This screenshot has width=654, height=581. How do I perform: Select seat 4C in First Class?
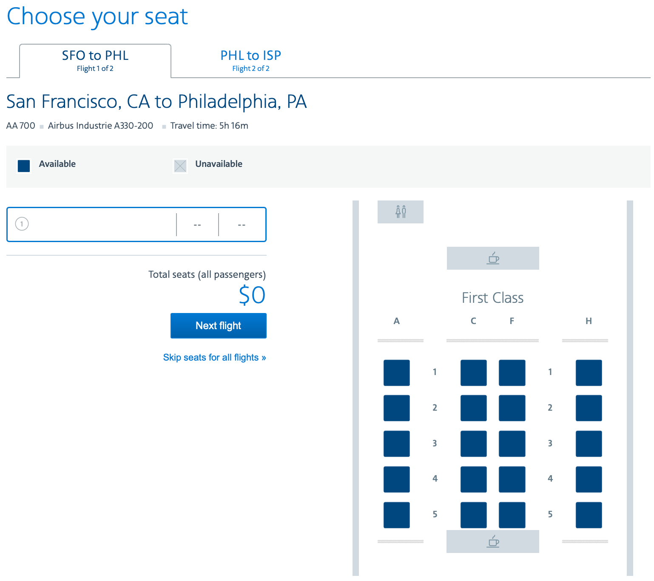tap(473, 479)
